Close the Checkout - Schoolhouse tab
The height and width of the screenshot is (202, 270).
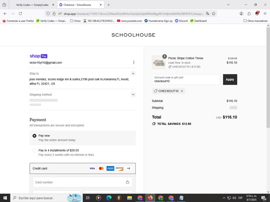(101, 5)
